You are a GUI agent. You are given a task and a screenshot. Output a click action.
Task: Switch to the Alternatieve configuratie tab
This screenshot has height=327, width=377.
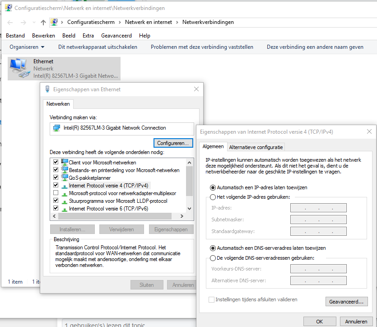pos(256,147)
